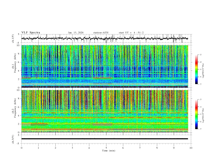Click the 5 minute tick on time axis
This screenshot has height=166, width=215.
pyautogui.click(x=106, y=148)
